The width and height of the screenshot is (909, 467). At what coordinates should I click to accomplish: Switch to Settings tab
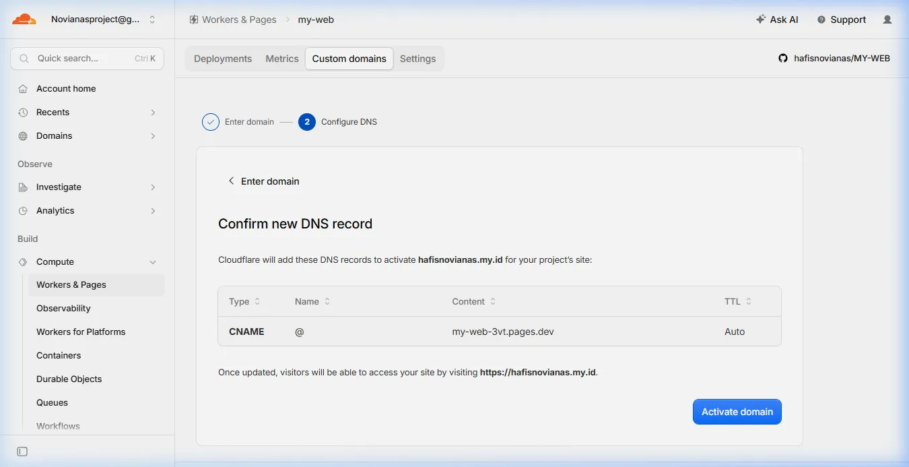[x=417, y=59]
